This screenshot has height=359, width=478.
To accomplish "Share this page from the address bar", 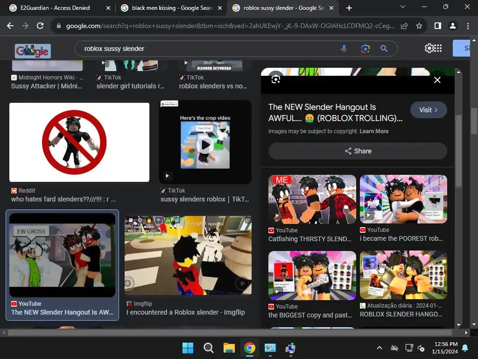I will [x=404, y=26].
